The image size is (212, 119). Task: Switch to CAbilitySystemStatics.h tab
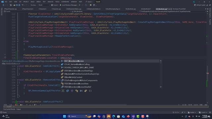[x=93, y=9]
